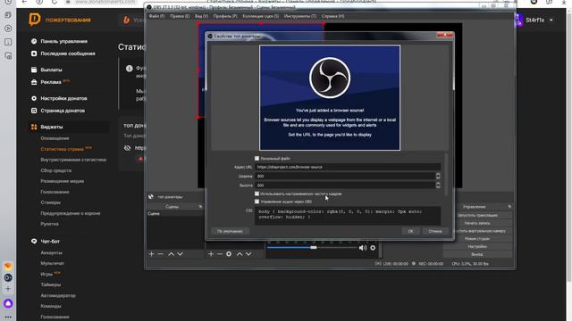Move scene down in the Сцены list
This screenshot has height=321, width=572.
pyautogui.click(x=181, y=253)
